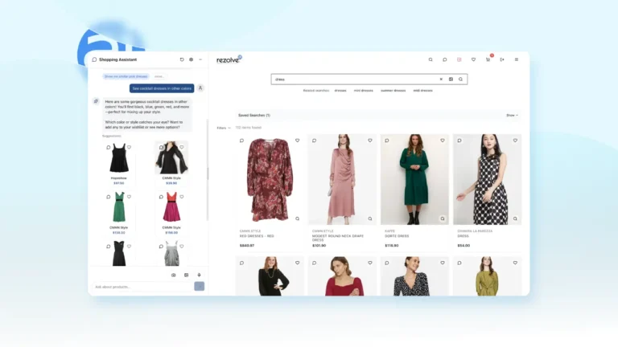Expand the Filters dropdown
This screenshot has height=347, width=618.
(224, 128)
